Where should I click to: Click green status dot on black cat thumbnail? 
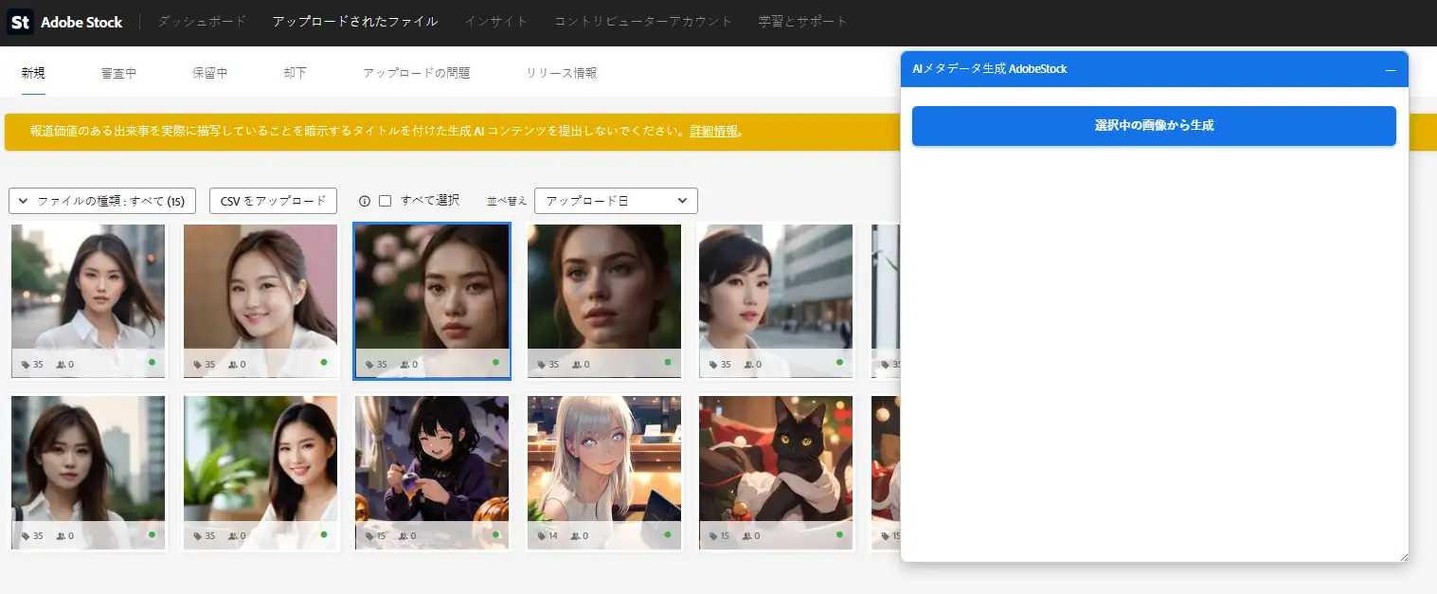tap(839, 534)
